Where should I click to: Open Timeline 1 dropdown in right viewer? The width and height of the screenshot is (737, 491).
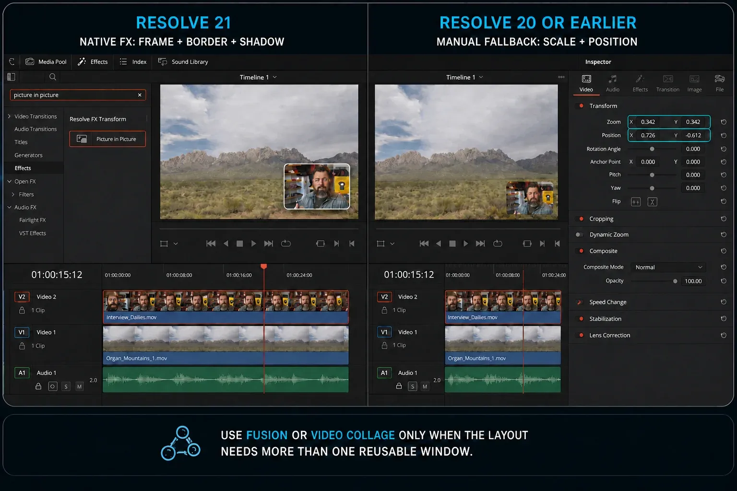tap(464, 77)
